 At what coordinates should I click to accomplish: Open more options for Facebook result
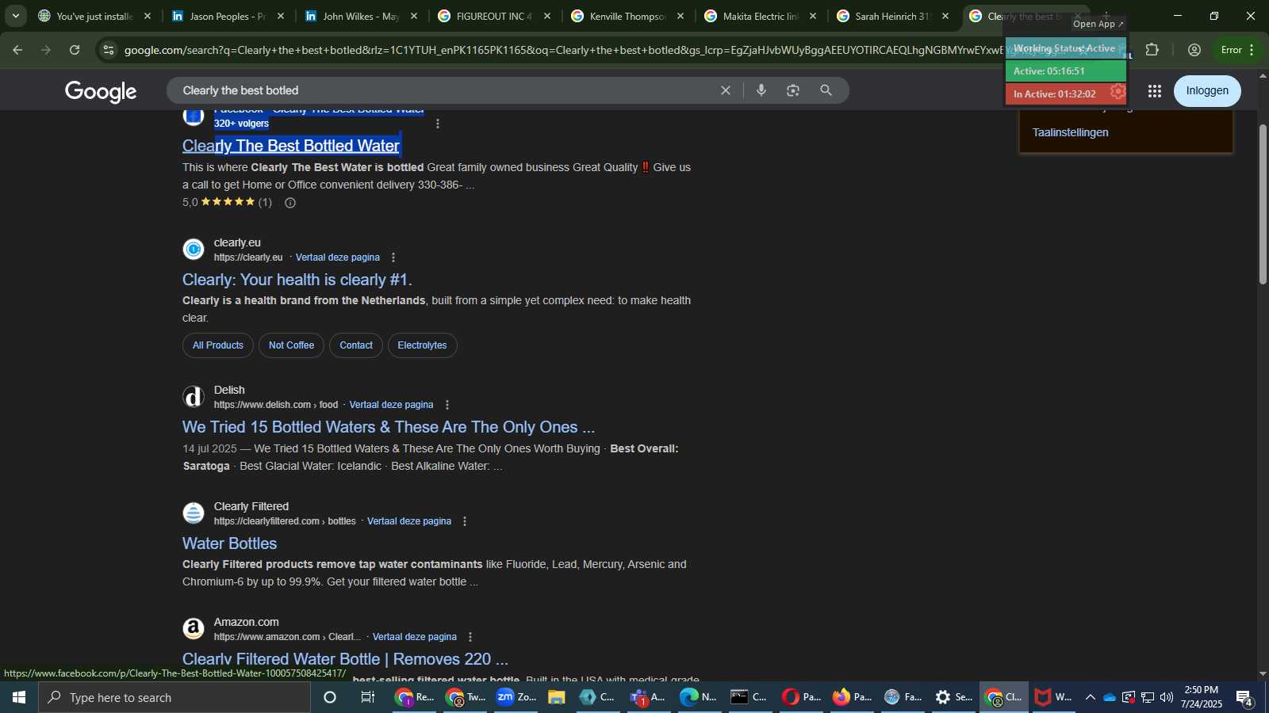click(x=438, y=124)
